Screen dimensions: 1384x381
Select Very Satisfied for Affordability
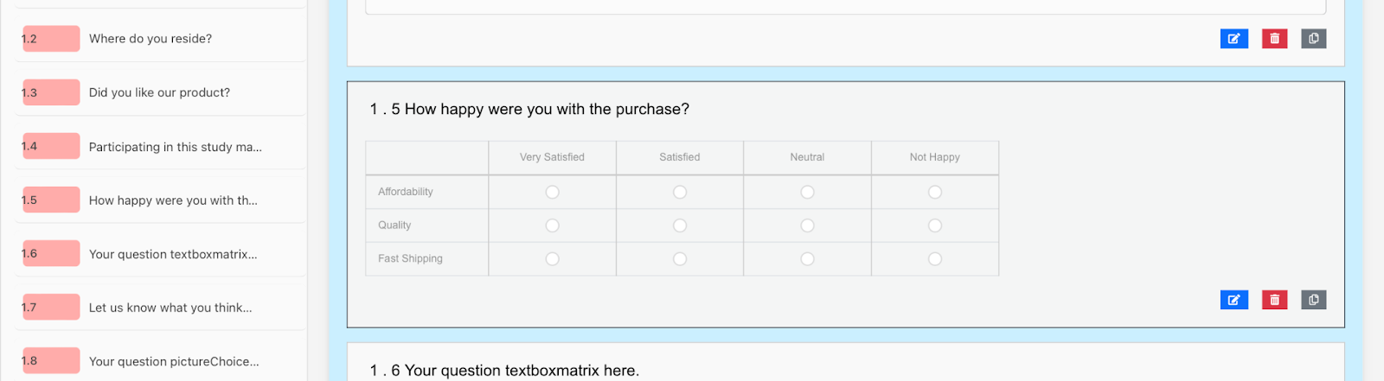click(x=552, y=192)
